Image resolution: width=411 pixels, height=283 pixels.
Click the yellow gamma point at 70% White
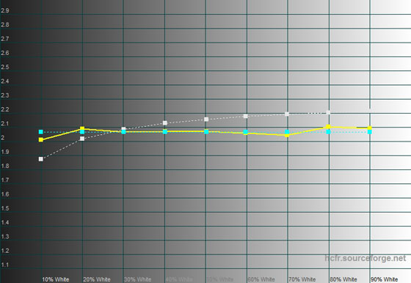tap(287, 135)
